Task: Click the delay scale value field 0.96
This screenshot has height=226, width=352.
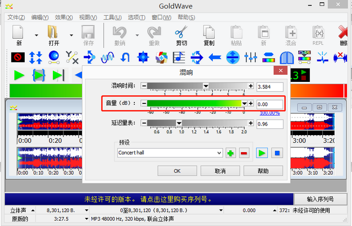Action: point(269,124)
